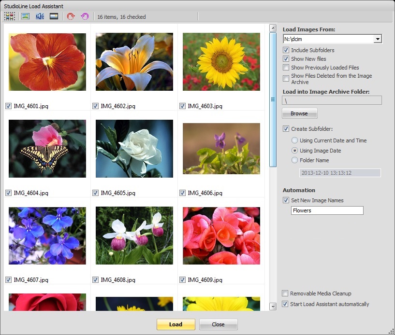This screenshot has width=395, height=335.
Task: Select the red pansy thumbnail IMG_4601
Action: click(47, 62)
